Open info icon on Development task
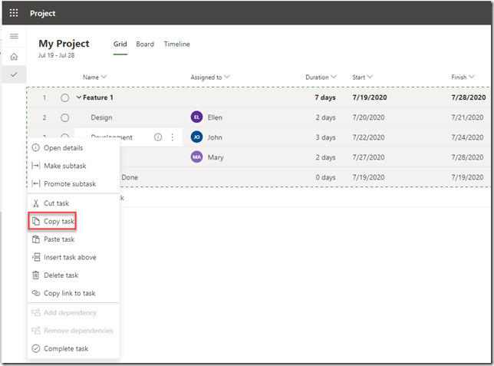494x366 pixels. coord(158,137)
